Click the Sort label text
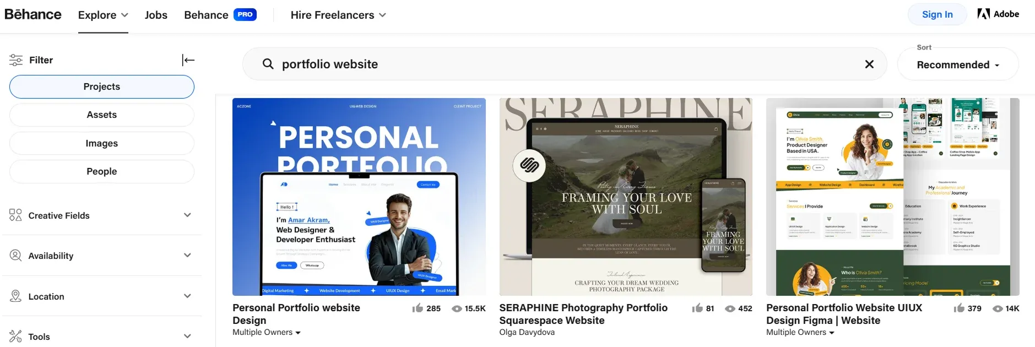Screen dimensions: 1035x347 [924, 47]
